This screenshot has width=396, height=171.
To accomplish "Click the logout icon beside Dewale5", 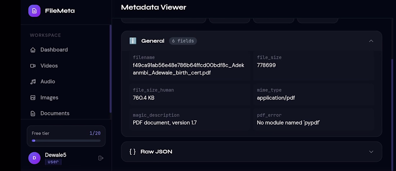I will click(101, 158).
